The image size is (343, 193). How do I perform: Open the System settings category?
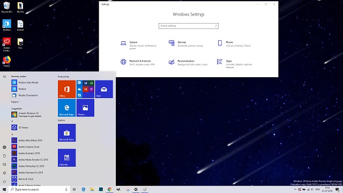(x=139, y=45)
